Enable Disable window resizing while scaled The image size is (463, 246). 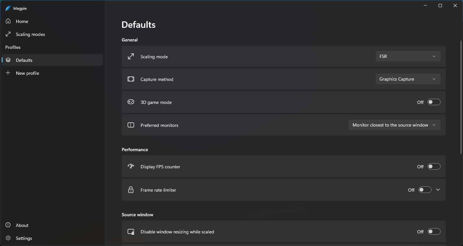tap(434, 231)
